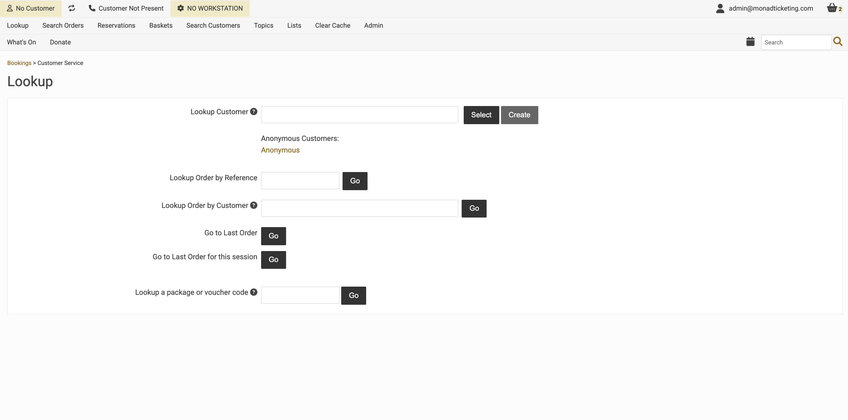The width and height of the screenshot is (848, 420).
Task: Click inside the Lookup Order by Reference field
Action: tap(300, 180)
